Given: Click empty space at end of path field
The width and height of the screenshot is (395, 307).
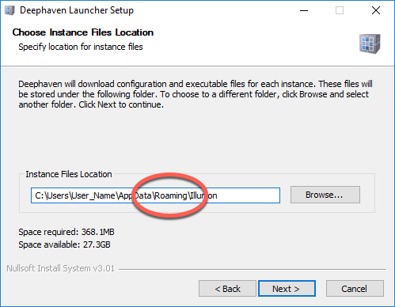Looking at the screenshot, I should click(x=248, y=195).
